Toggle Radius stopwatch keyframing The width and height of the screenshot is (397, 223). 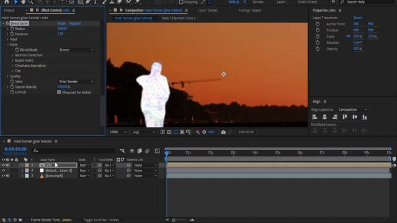(12, 28)
